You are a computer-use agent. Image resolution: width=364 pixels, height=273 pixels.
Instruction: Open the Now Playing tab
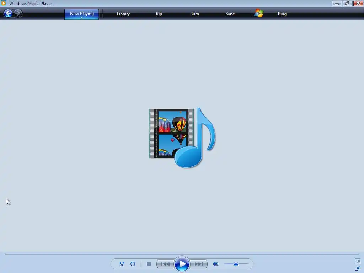(82, 14)
